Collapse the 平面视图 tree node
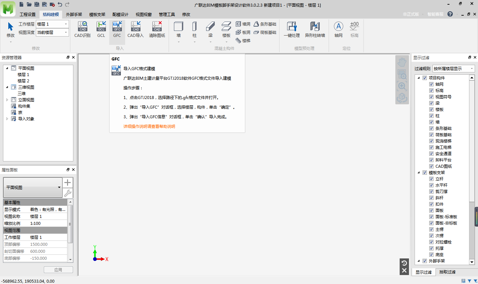Image resolution: width=478 pixels, height=284 pixels. [x=7, y=68]
